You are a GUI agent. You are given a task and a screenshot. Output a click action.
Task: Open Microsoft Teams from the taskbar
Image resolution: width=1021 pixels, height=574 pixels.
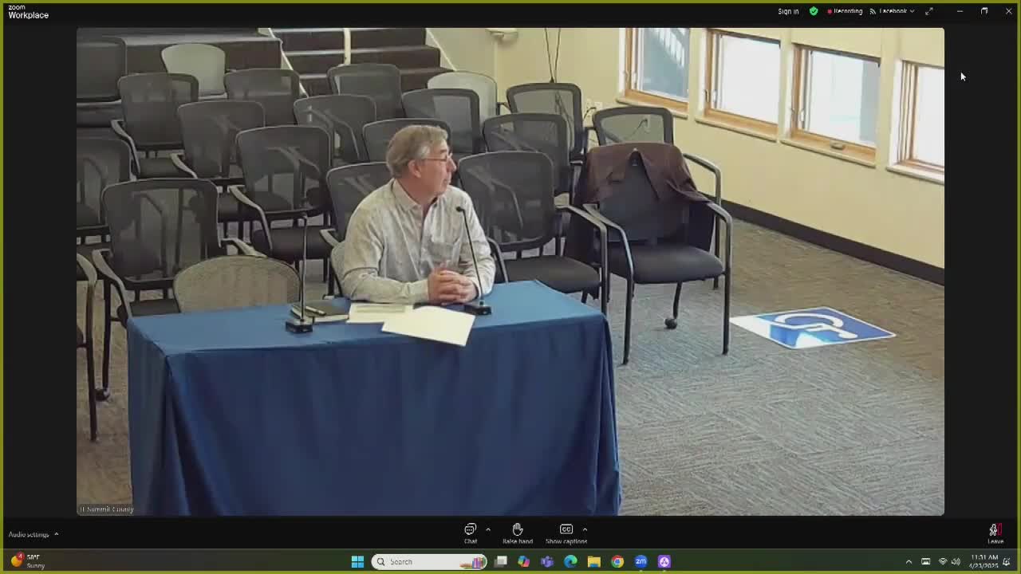pos(547,561)
